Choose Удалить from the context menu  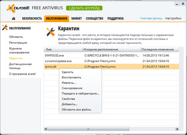tap(68, 72)
